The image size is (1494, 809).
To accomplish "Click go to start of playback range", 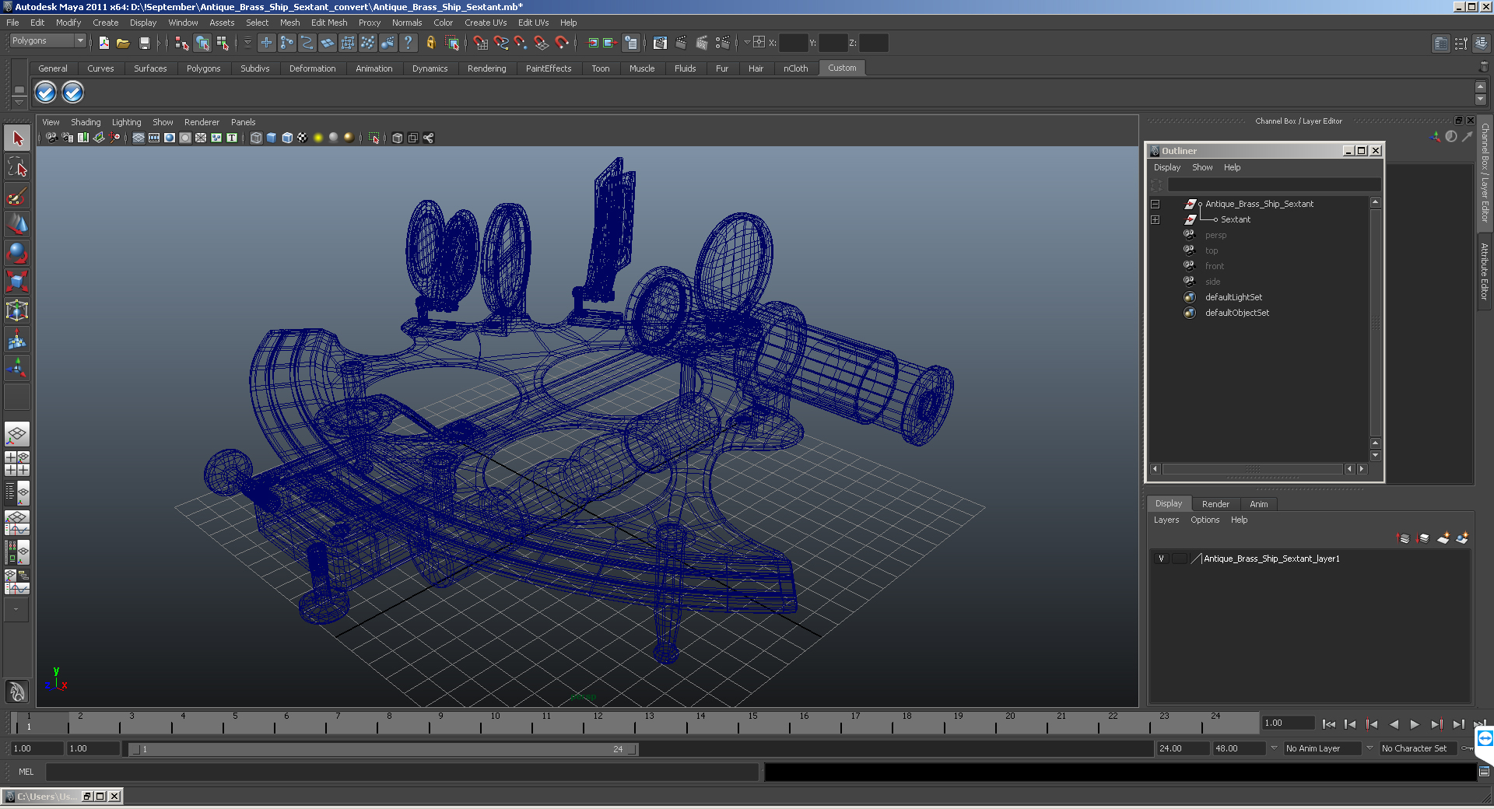I will click(x=1329, y=724).
